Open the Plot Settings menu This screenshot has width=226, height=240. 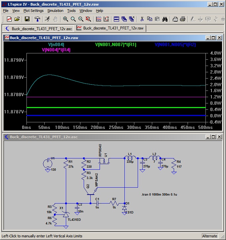[x=33, y=11]
